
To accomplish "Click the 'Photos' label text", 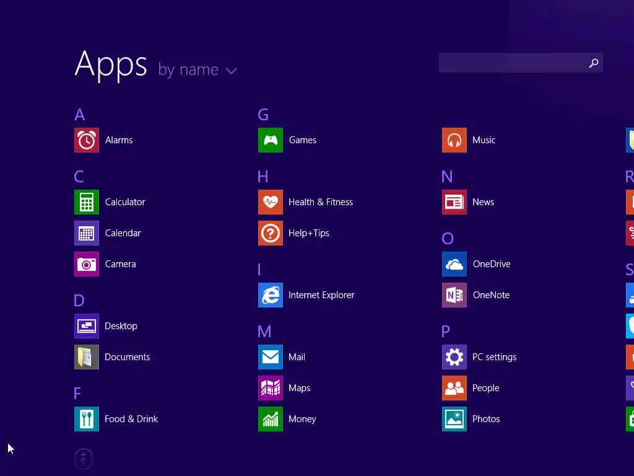I will coord(487,419).
